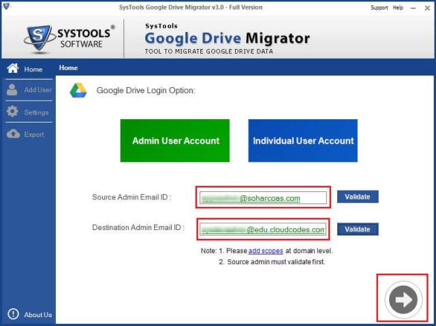Image resolution: width=436 pixels, height=326 pixels.
Task: Focus the Destination Admin Email ID field
Action: tap(263, 229)
